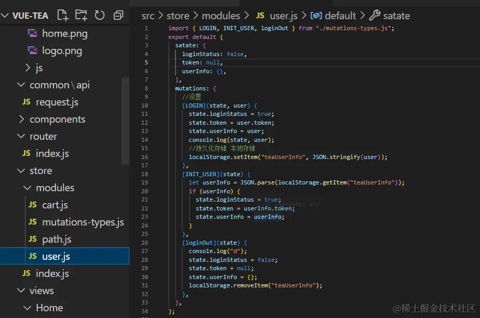This screenshot has height=318, width=480.
Task: Click satate property in the breadcrumb
Action: pyautogui.click(x=396, y=16)
